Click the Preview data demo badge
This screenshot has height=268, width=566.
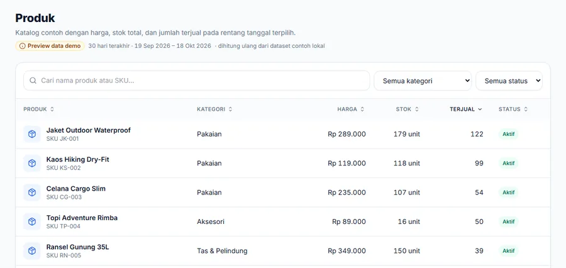pos(50,46)
